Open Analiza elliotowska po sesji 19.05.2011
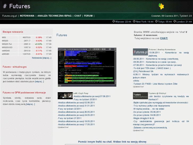 tap(76, 121)
